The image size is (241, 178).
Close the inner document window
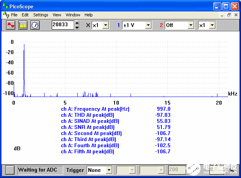(236, 15)
